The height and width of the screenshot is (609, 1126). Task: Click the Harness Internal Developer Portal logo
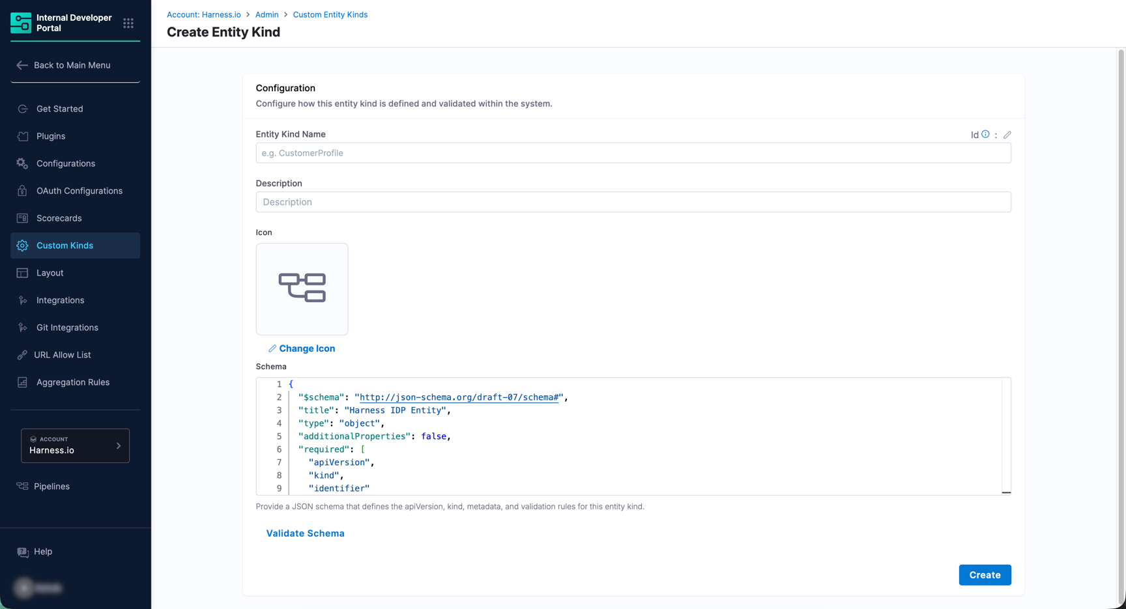point(21,23)
